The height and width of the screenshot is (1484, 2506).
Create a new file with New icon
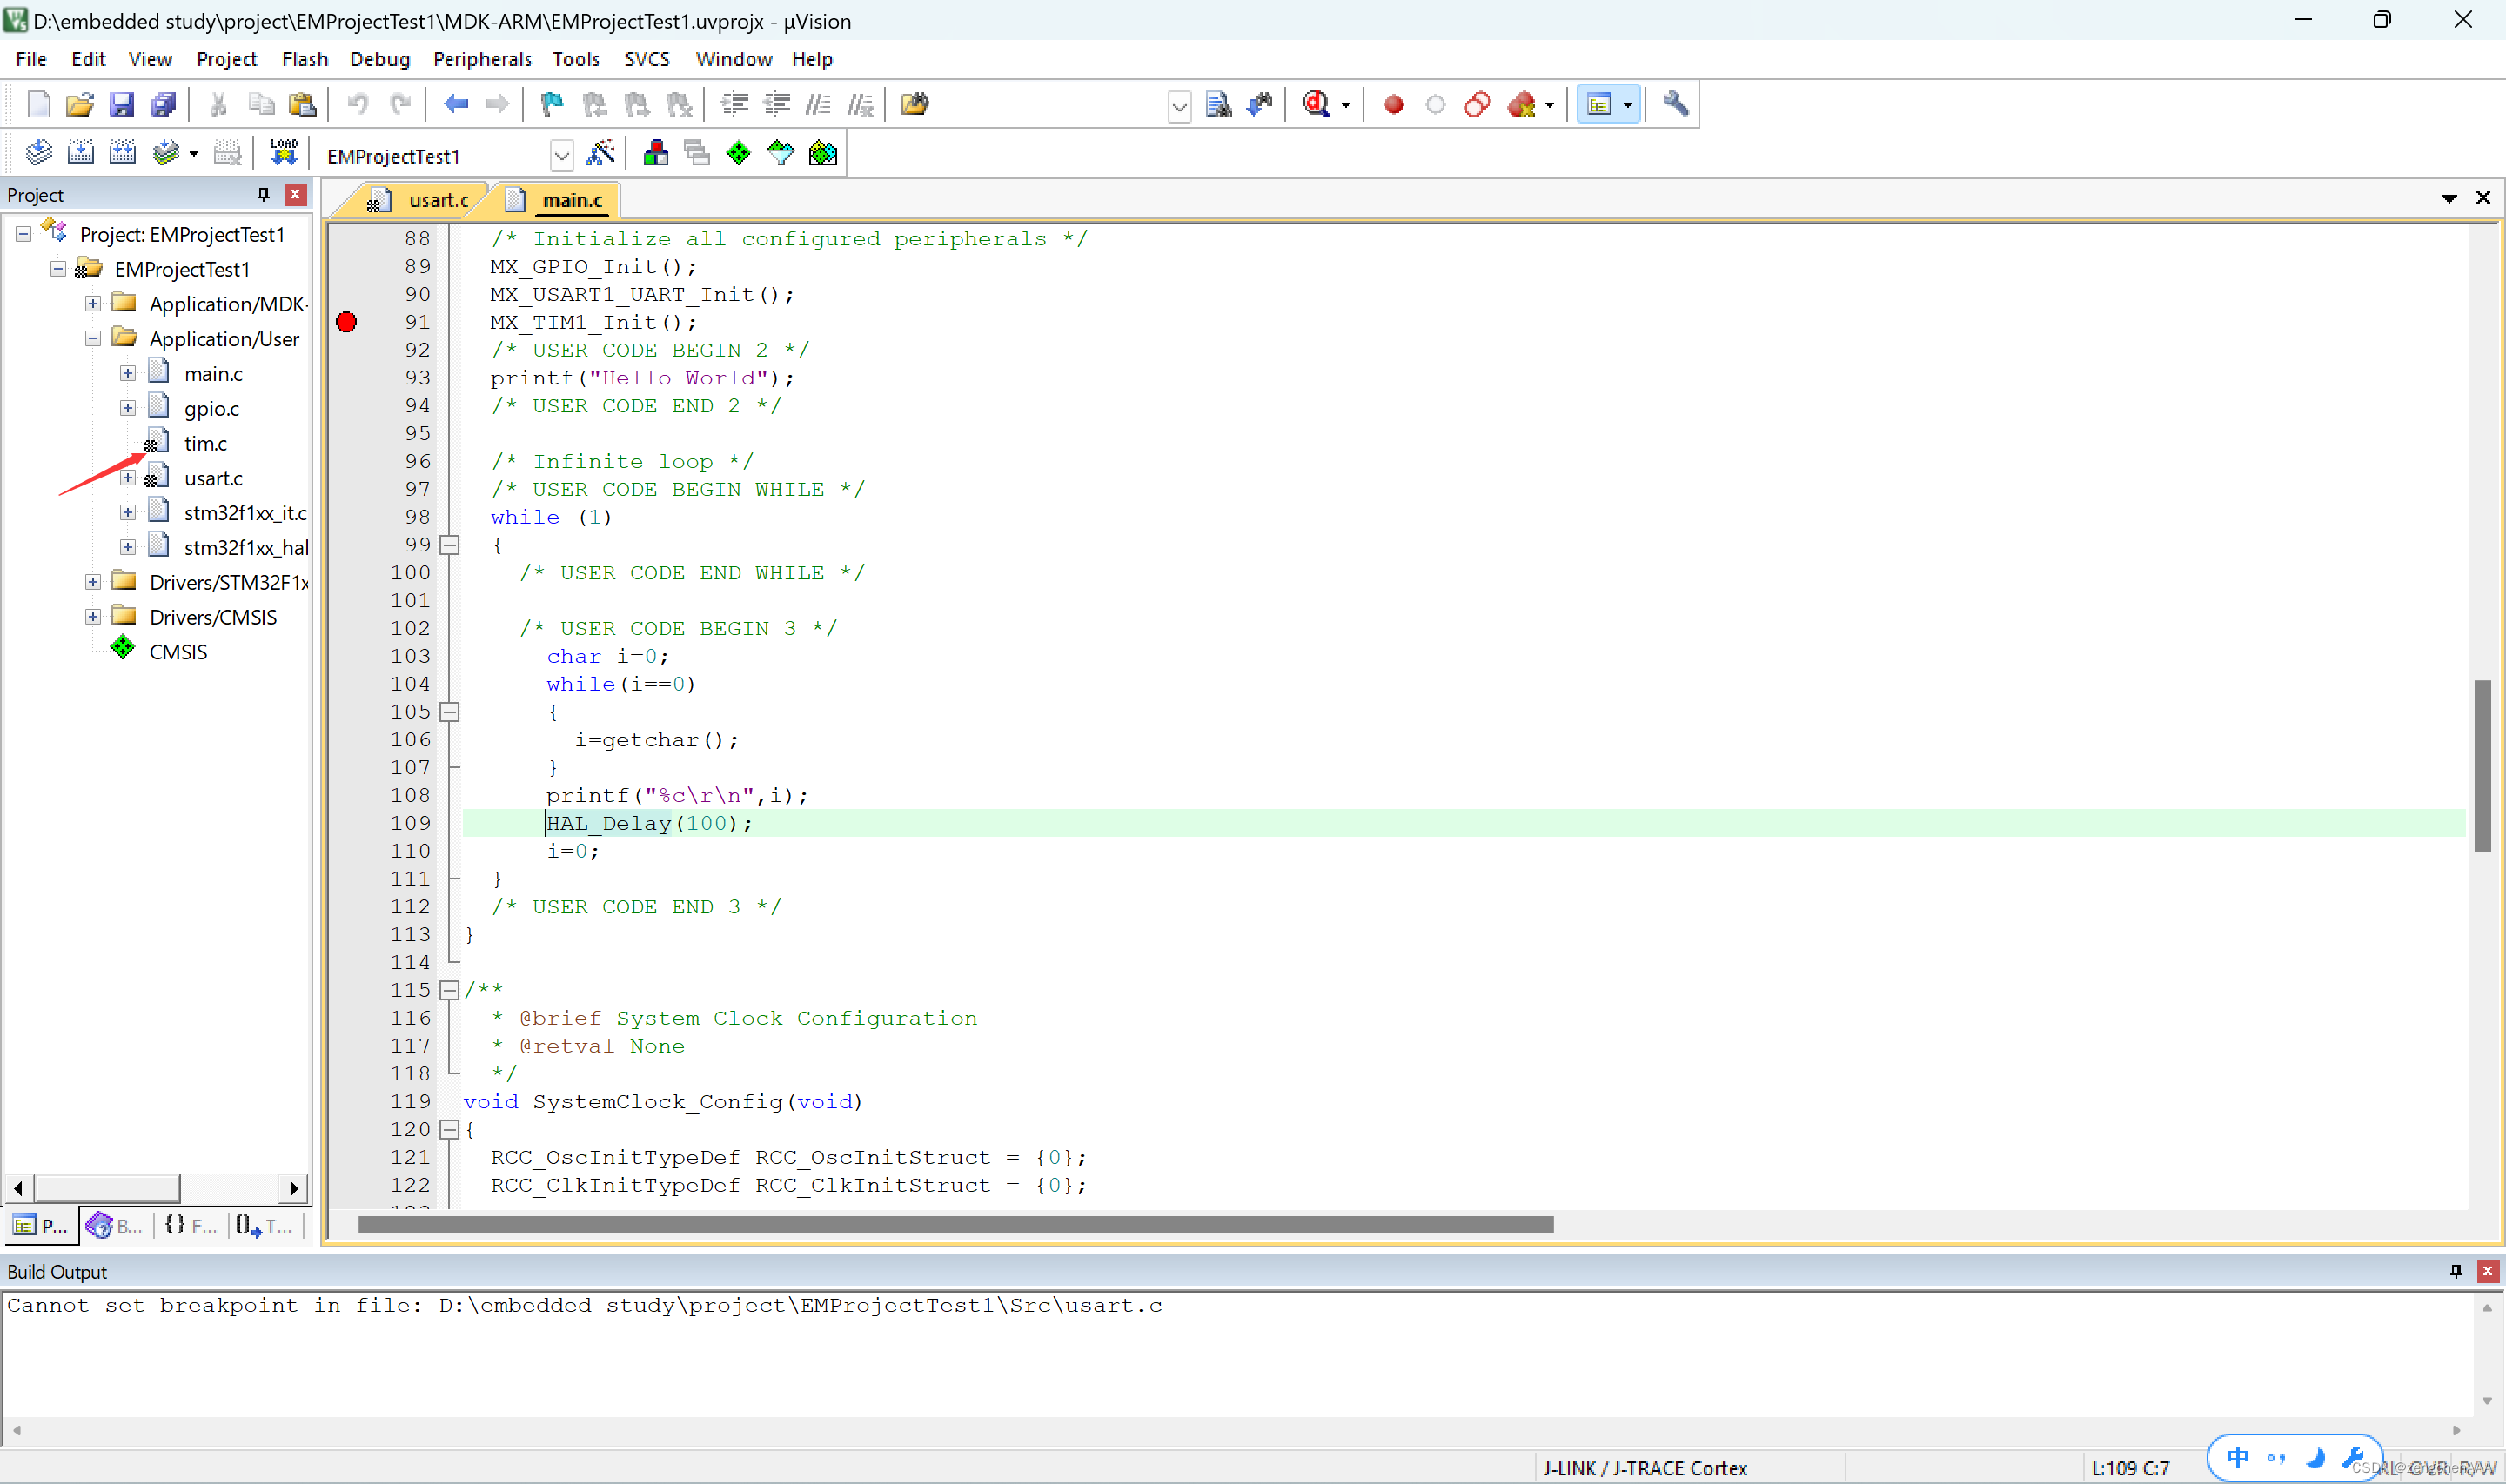coord(38,104)
